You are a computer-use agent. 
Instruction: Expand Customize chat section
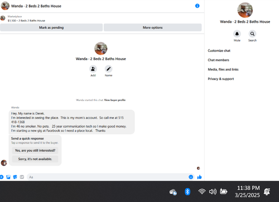tap(219, 51)
